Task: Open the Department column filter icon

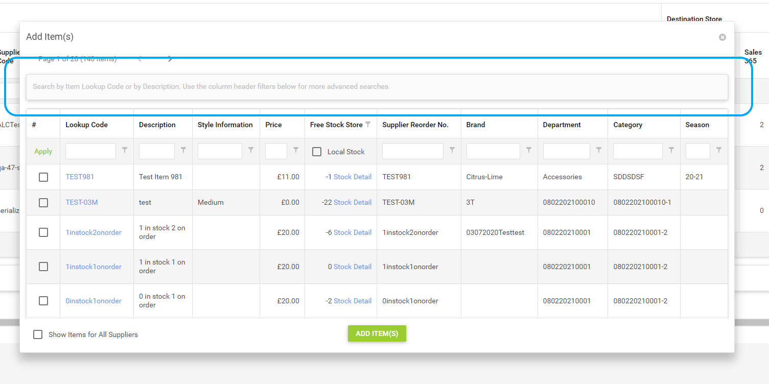Action: point(599,150)
